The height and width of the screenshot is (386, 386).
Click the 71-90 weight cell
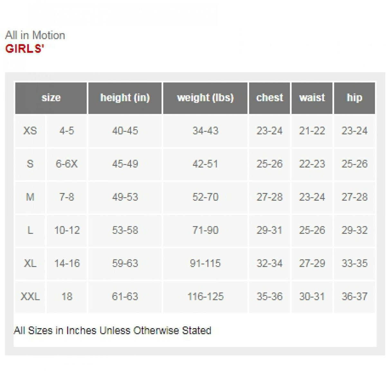coord(205,230)
